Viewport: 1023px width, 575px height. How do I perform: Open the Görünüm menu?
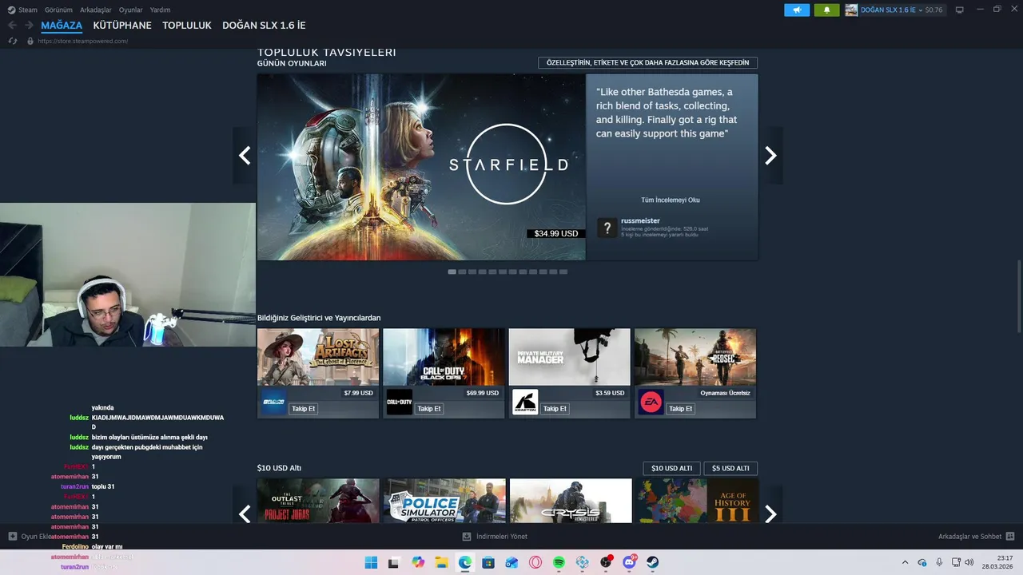click(x=58, y=10)
